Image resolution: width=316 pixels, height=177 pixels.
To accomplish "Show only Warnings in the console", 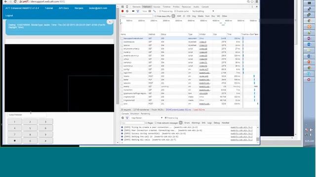I will [196, 123].
